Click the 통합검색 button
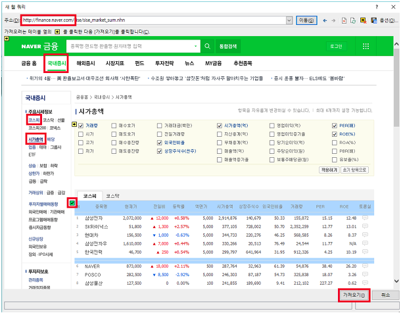This screenshot has height=313, width=401. [x=228, y=46]
